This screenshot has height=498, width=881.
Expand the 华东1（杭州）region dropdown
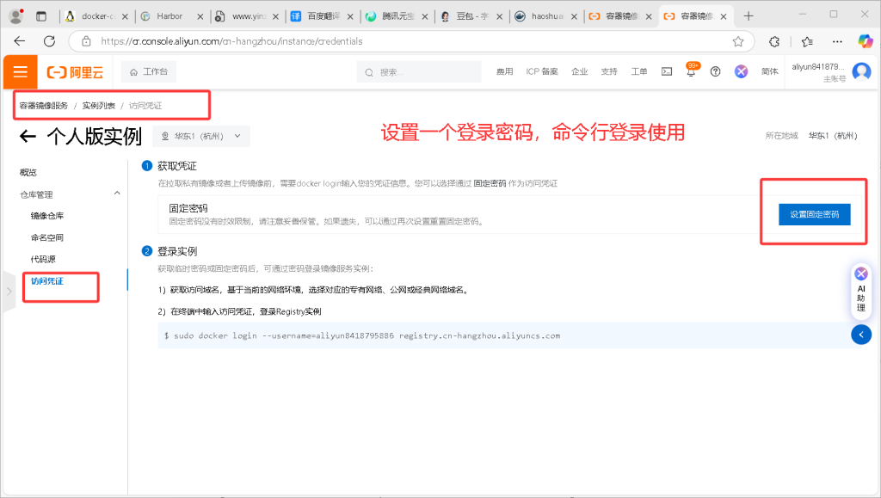point(201,136)
